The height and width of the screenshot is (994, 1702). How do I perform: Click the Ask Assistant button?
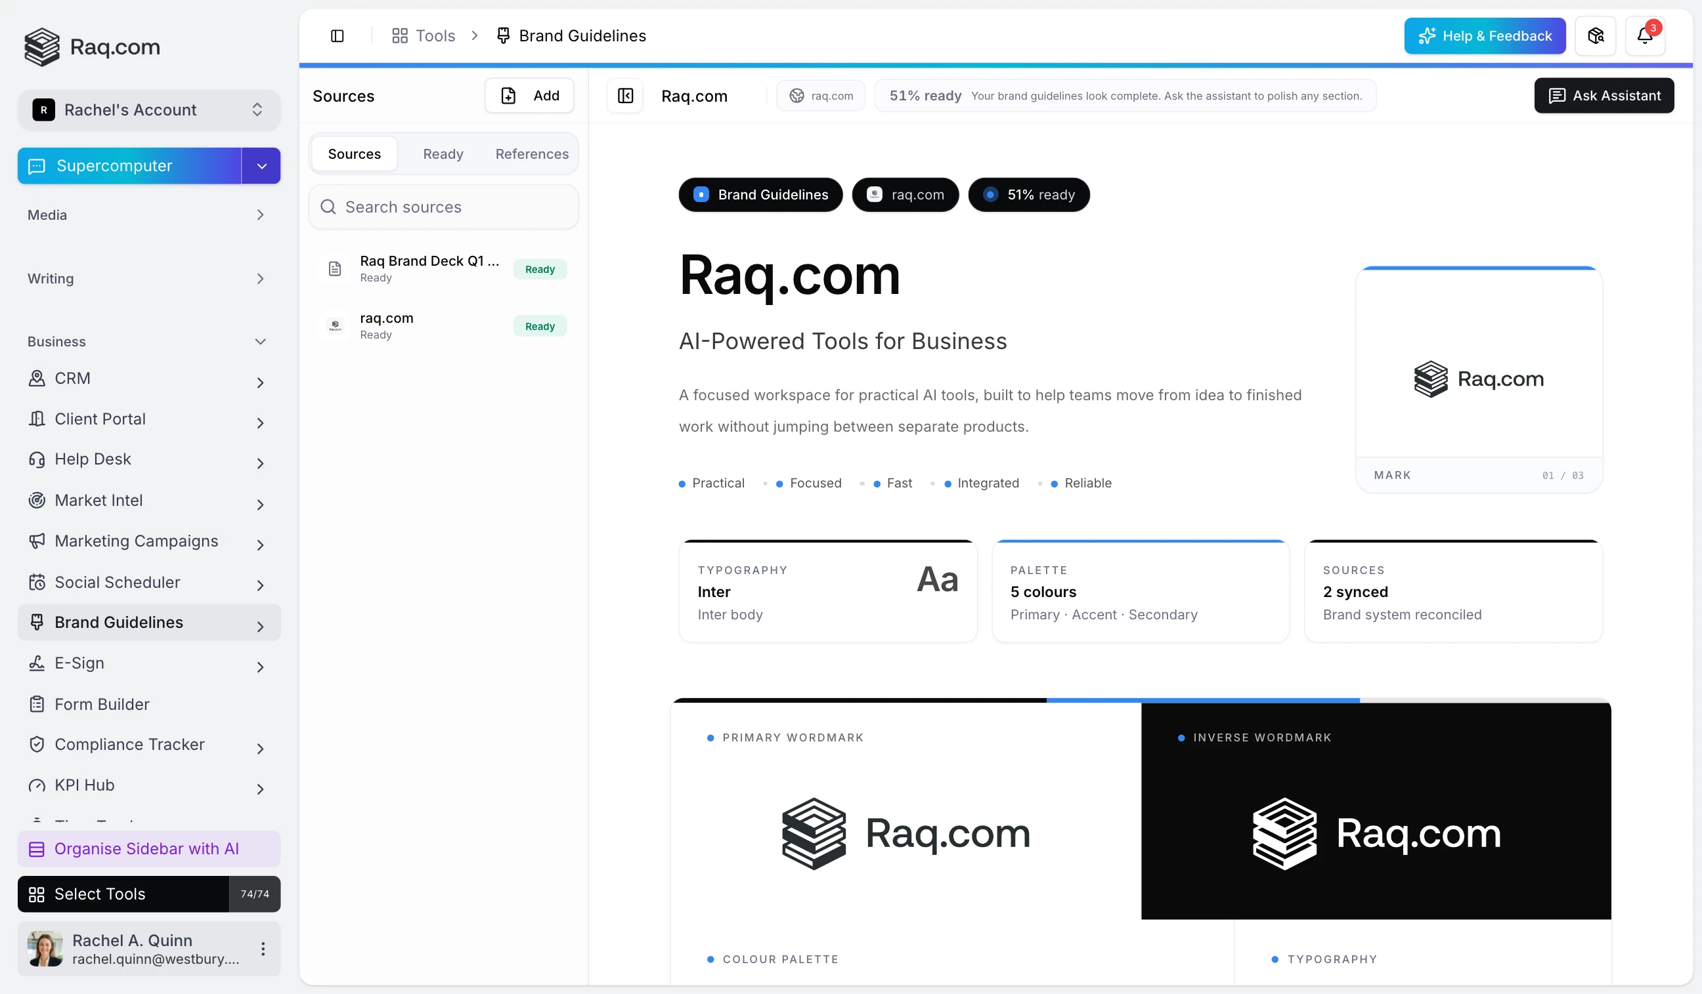pos(1604,96)
